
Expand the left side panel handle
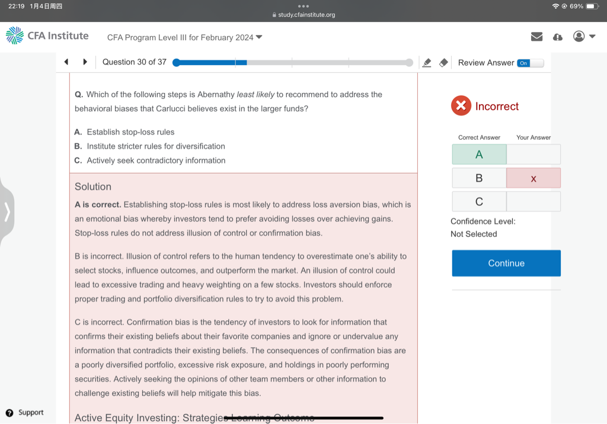point(7,211)
